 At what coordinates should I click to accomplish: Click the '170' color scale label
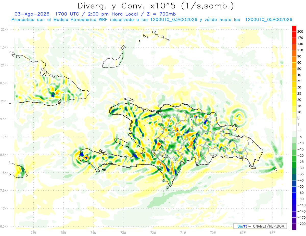tap(300, 38)
